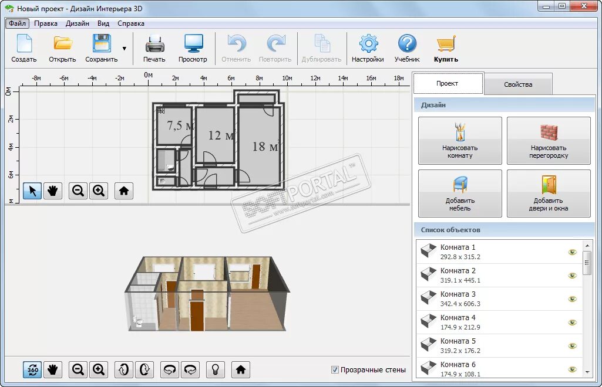Zoom in on the 2D plan view
Screen dimensions: 602x387
pyautogui.click(x=99, y=191)
